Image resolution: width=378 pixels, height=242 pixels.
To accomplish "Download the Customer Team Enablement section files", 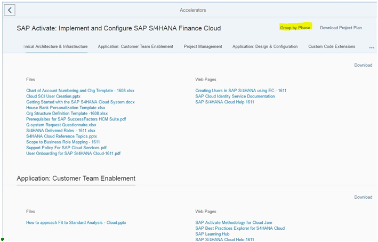I will tap(363, 197).
